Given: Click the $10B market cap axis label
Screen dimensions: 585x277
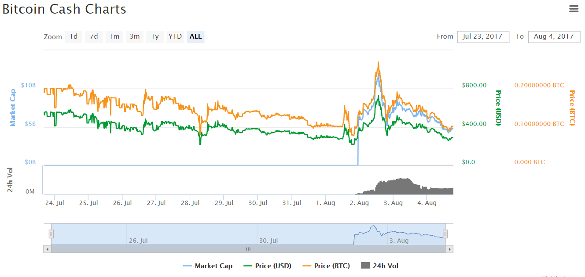Looking at the screenshot, I should pos(28,85).
